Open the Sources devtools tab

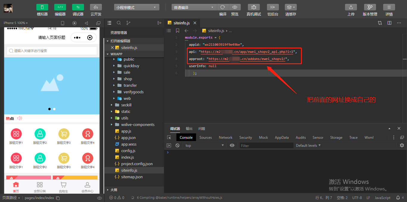point(206,138)
